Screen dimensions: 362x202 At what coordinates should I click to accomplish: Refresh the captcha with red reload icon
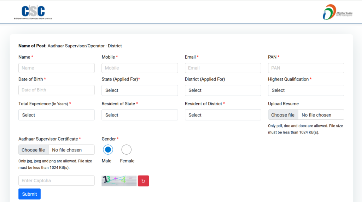pos(143,181)
